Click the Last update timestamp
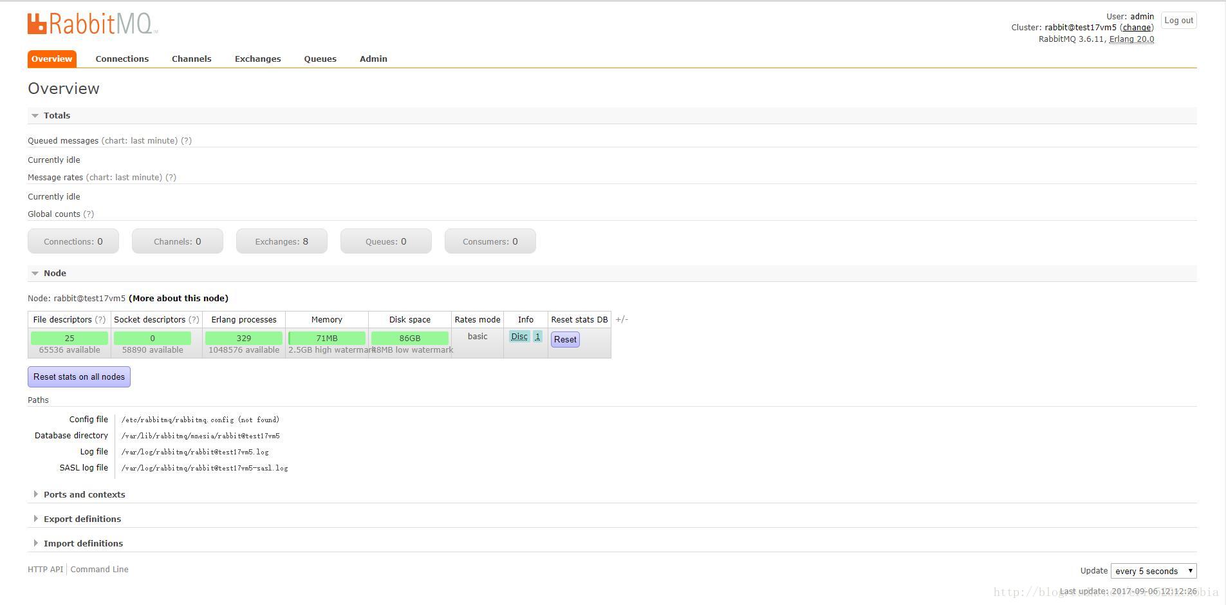 [1128, 591]
